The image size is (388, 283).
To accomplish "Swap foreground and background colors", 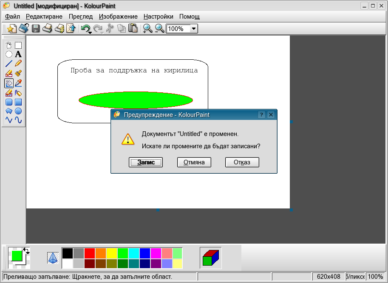I will point(27,250).
